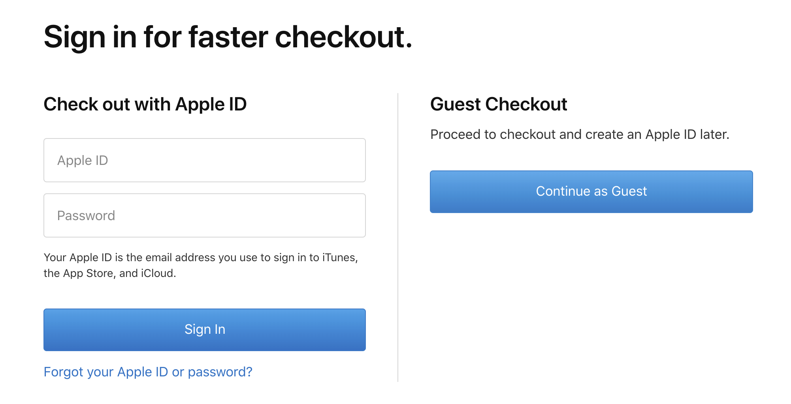Click "Your Apple ID" starting the helper text
This screenshot has height=404, width=791.
pos(77,258)
